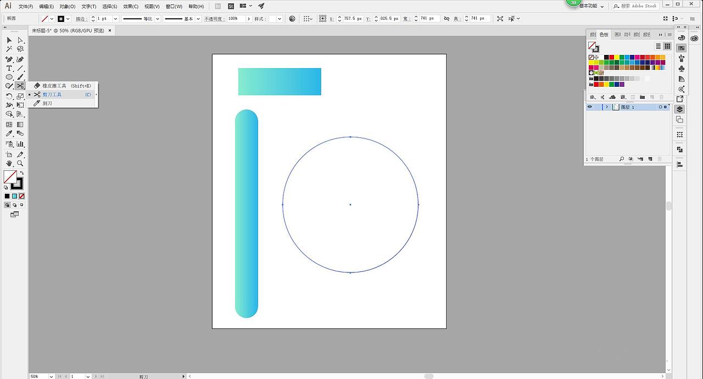
Task: Expand the opacity arrow next to 100%
Action: (249, 19)
